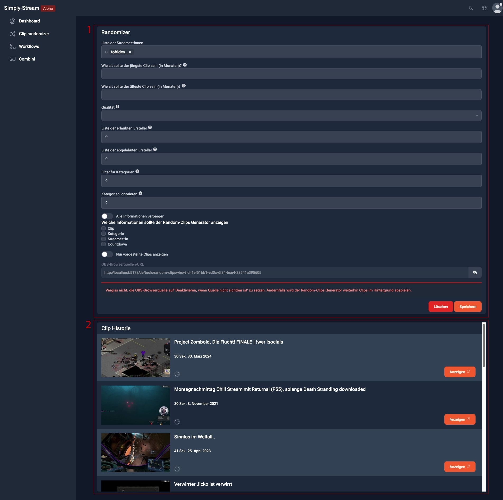The image size is (503, 500).
Task: Enable the Alle Informationen verbergen switch
Action: click(107, 216)
